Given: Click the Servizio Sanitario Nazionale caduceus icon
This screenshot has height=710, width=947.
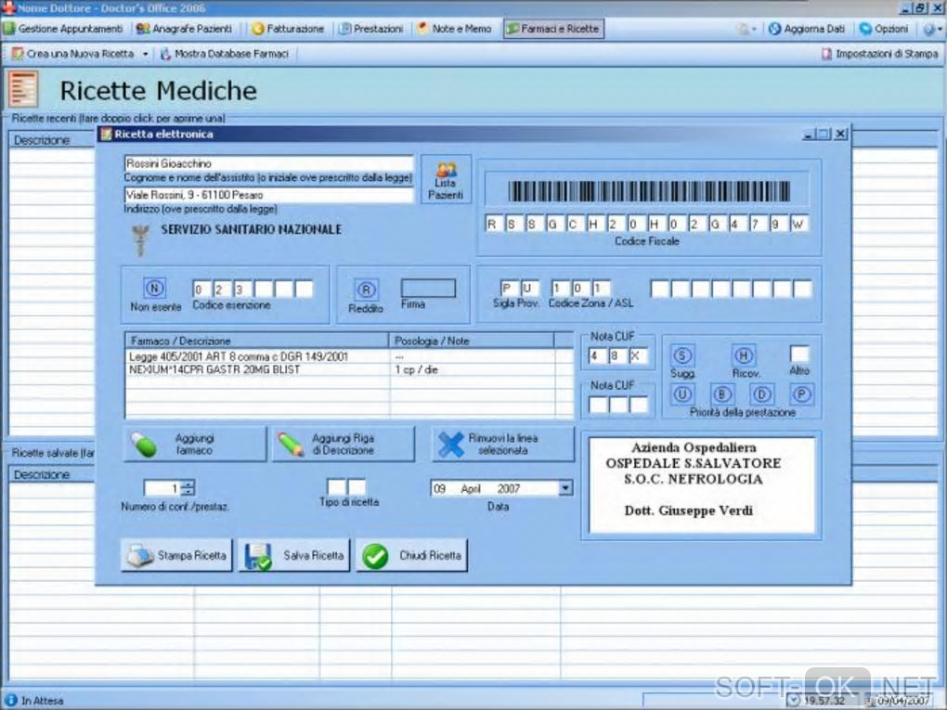Looking at the screenshot, I should 141,239.
